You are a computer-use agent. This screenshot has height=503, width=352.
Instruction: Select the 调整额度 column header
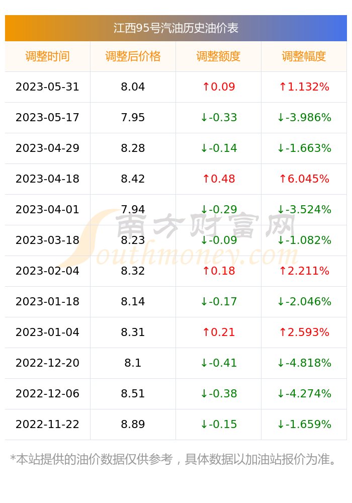click(x=218, y=56)
